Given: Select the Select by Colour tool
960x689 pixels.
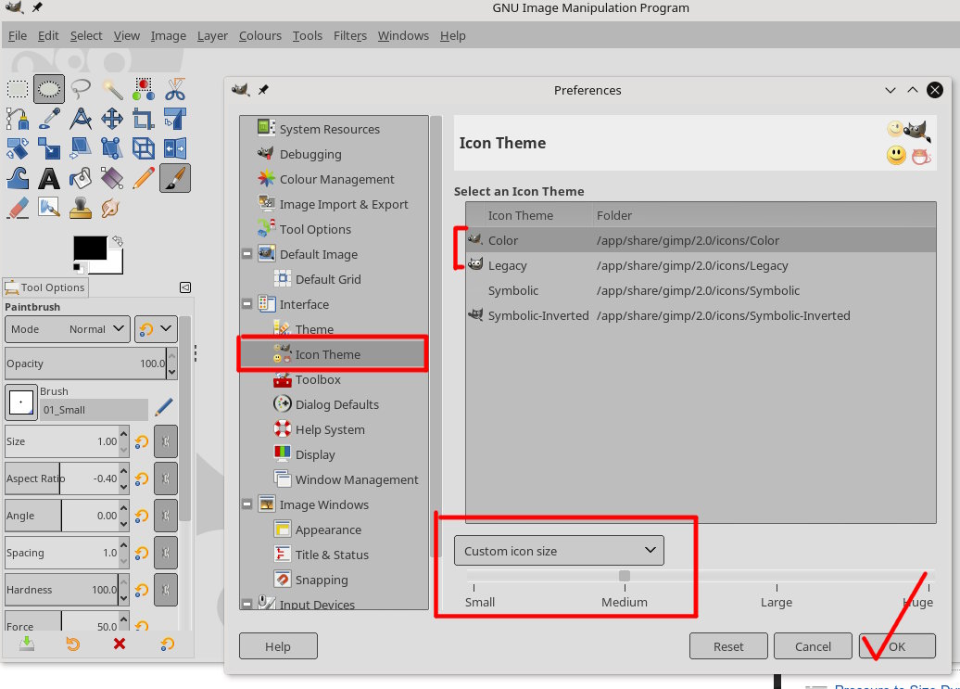Looking at the screenshot, I should click(x=144, y=89).
